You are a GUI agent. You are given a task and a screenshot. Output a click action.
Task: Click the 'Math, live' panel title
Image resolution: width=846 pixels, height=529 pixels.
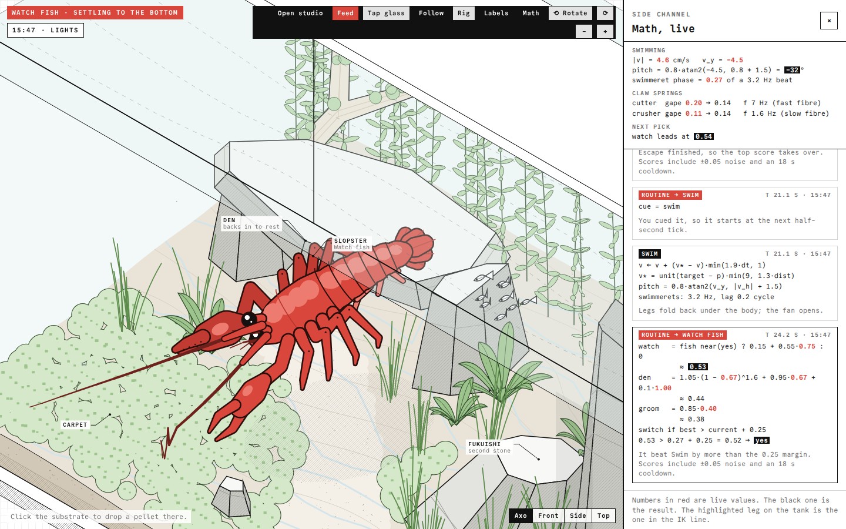663,29
